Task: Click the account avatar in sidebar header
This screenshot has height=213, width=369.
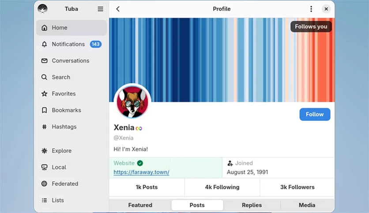Action: pos(43,9)
